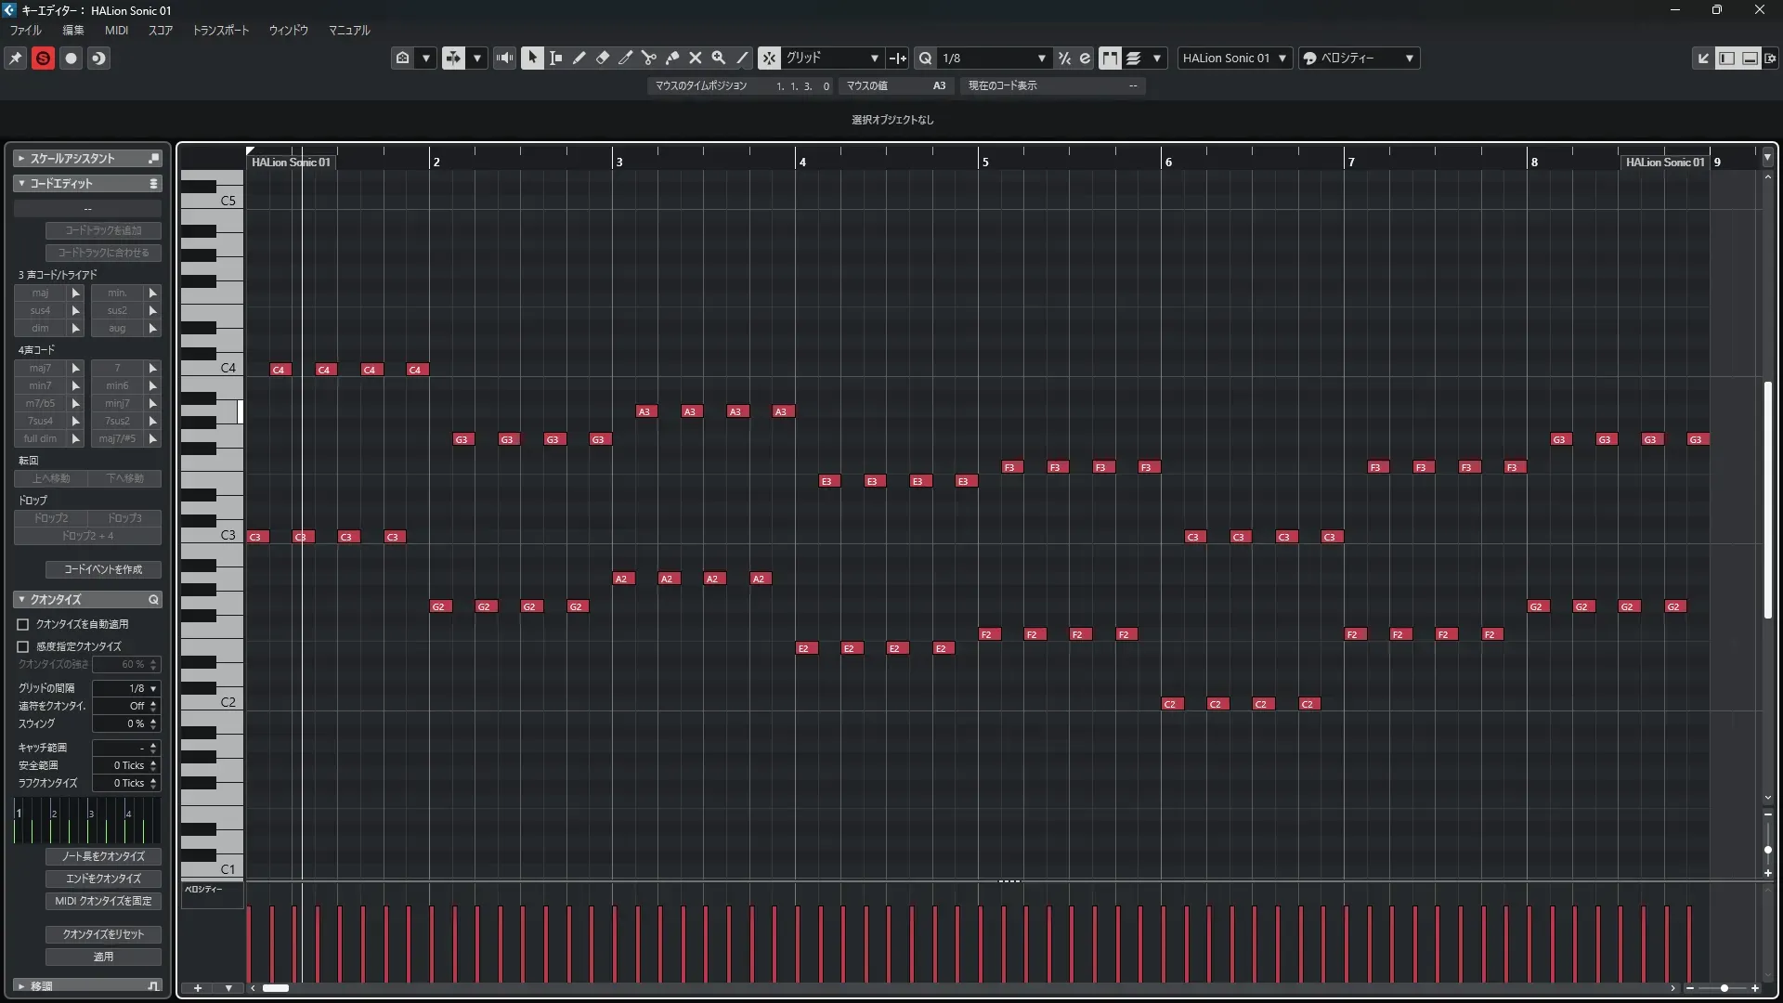Image resolution: width=1783 pixels, height=1003 pixels.
Task: Click the horizontal zoom slider
Action: click(1724, 988)
